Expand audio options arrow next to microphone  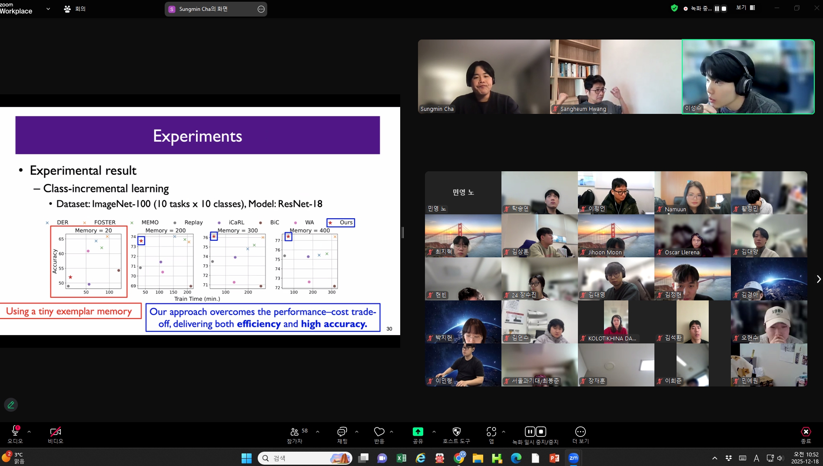29,432
